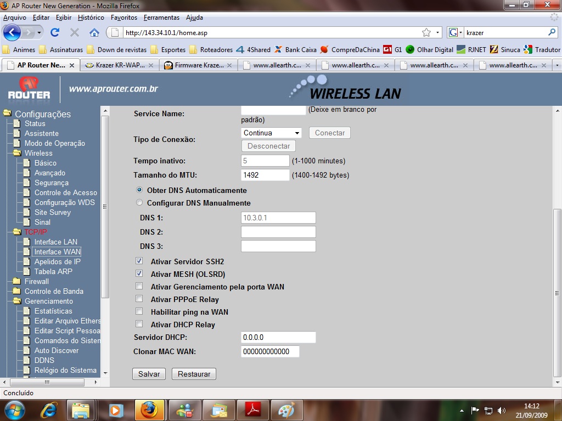
Task: Click the Tamanho do MTU field
Action: [265, 175]
